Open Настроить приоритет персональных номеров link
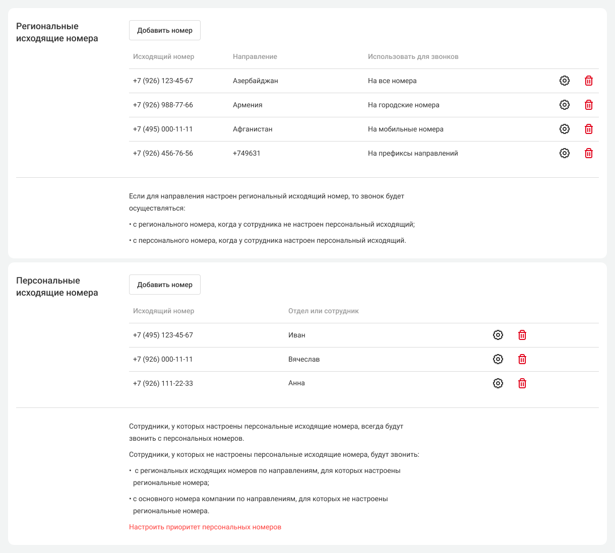 205,527
